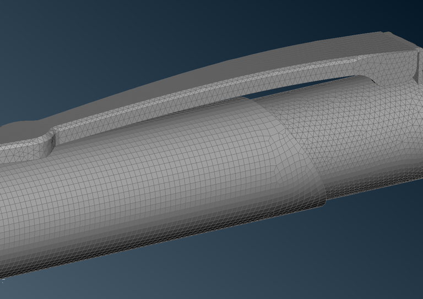Click the dark gap between clip and barrel

pyautogui.click(x=308, y=89)
